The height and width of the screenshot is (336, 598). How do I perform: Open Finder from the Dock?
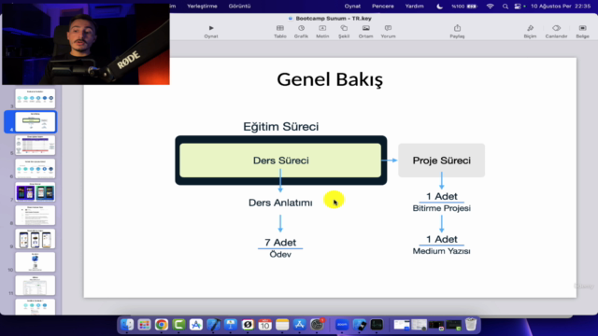click(x=127, y=325)
